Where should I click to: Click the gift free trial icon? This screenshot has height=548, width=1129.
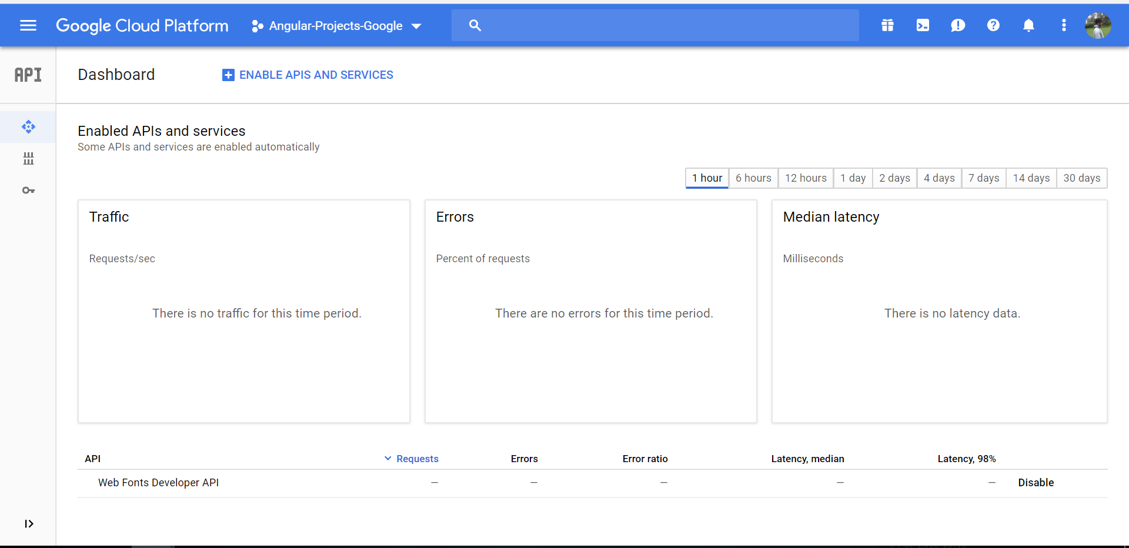(x=887, y=25)
